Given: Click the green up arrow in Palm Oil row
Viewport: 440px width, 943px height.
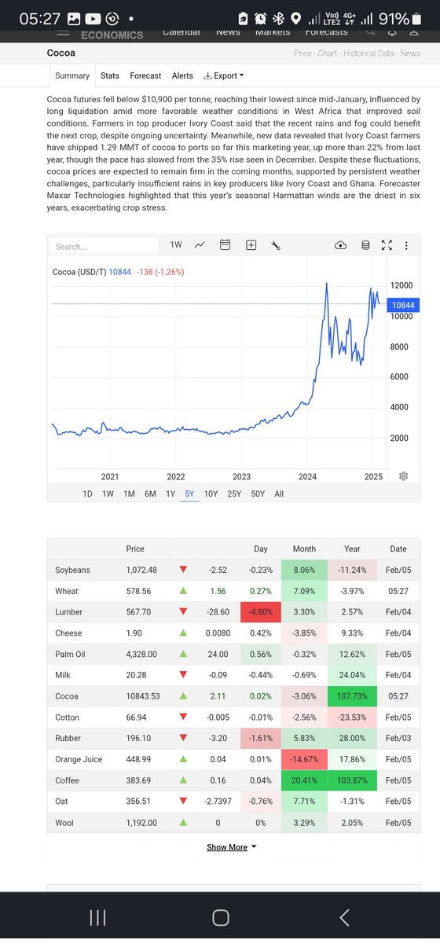Looking at the screenshot, I should pyautogui.click(x=183, y=655).
